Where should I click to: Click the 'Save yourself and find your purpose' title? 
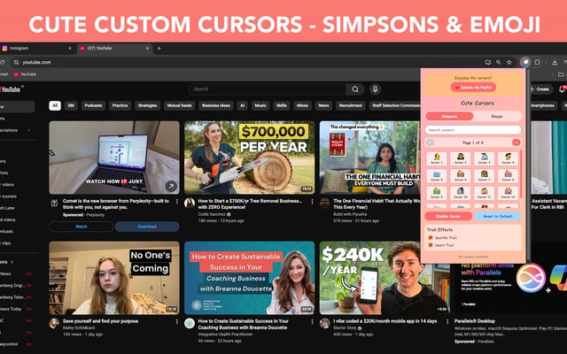(x=100, y=321)
